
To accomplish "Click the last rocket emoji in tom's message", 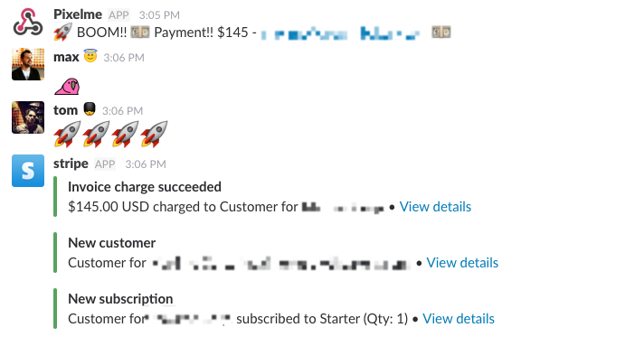I will (154, 135).
